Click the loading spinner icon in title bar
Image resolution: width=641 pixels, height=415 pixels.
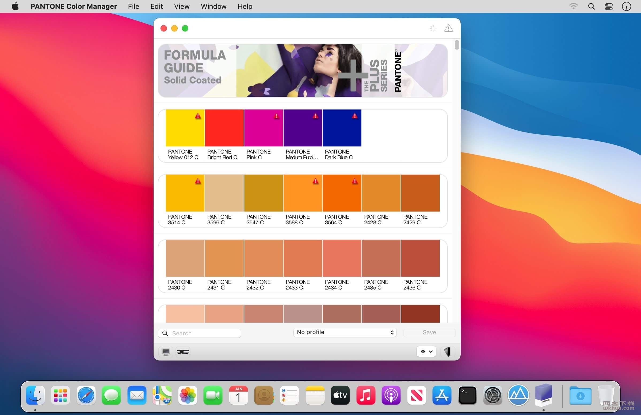point(433,28)
